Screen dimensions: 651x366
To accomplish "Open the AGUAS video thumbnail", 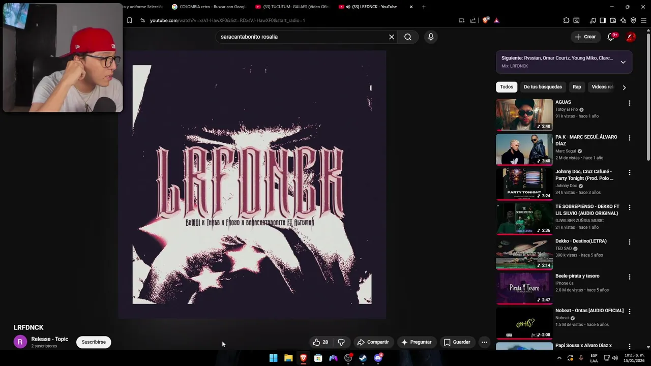I will coord(524,115).
